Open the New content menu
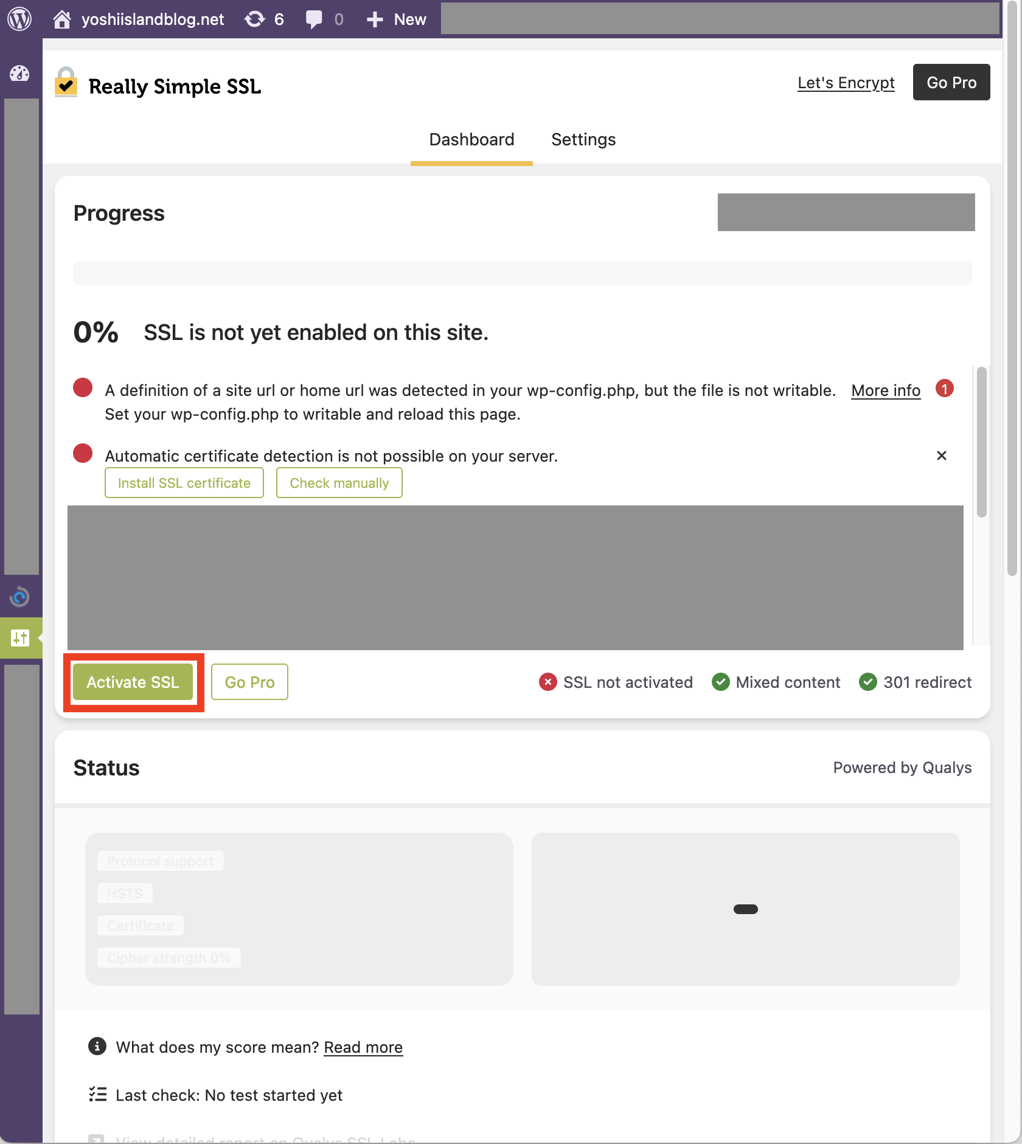 [x=397, y=19]
